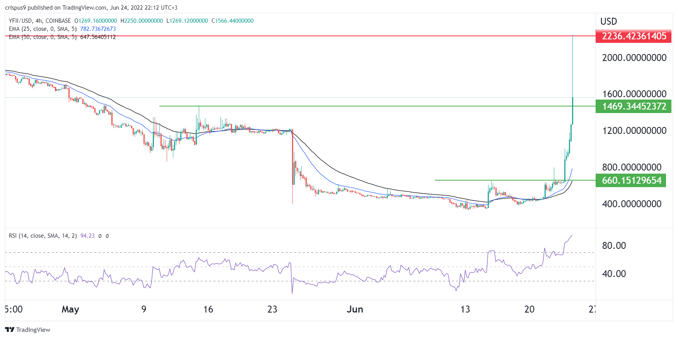This screenshot has width=678, height=338.
Task: Click the high price H2250.00000000
Action: (142, 21)
